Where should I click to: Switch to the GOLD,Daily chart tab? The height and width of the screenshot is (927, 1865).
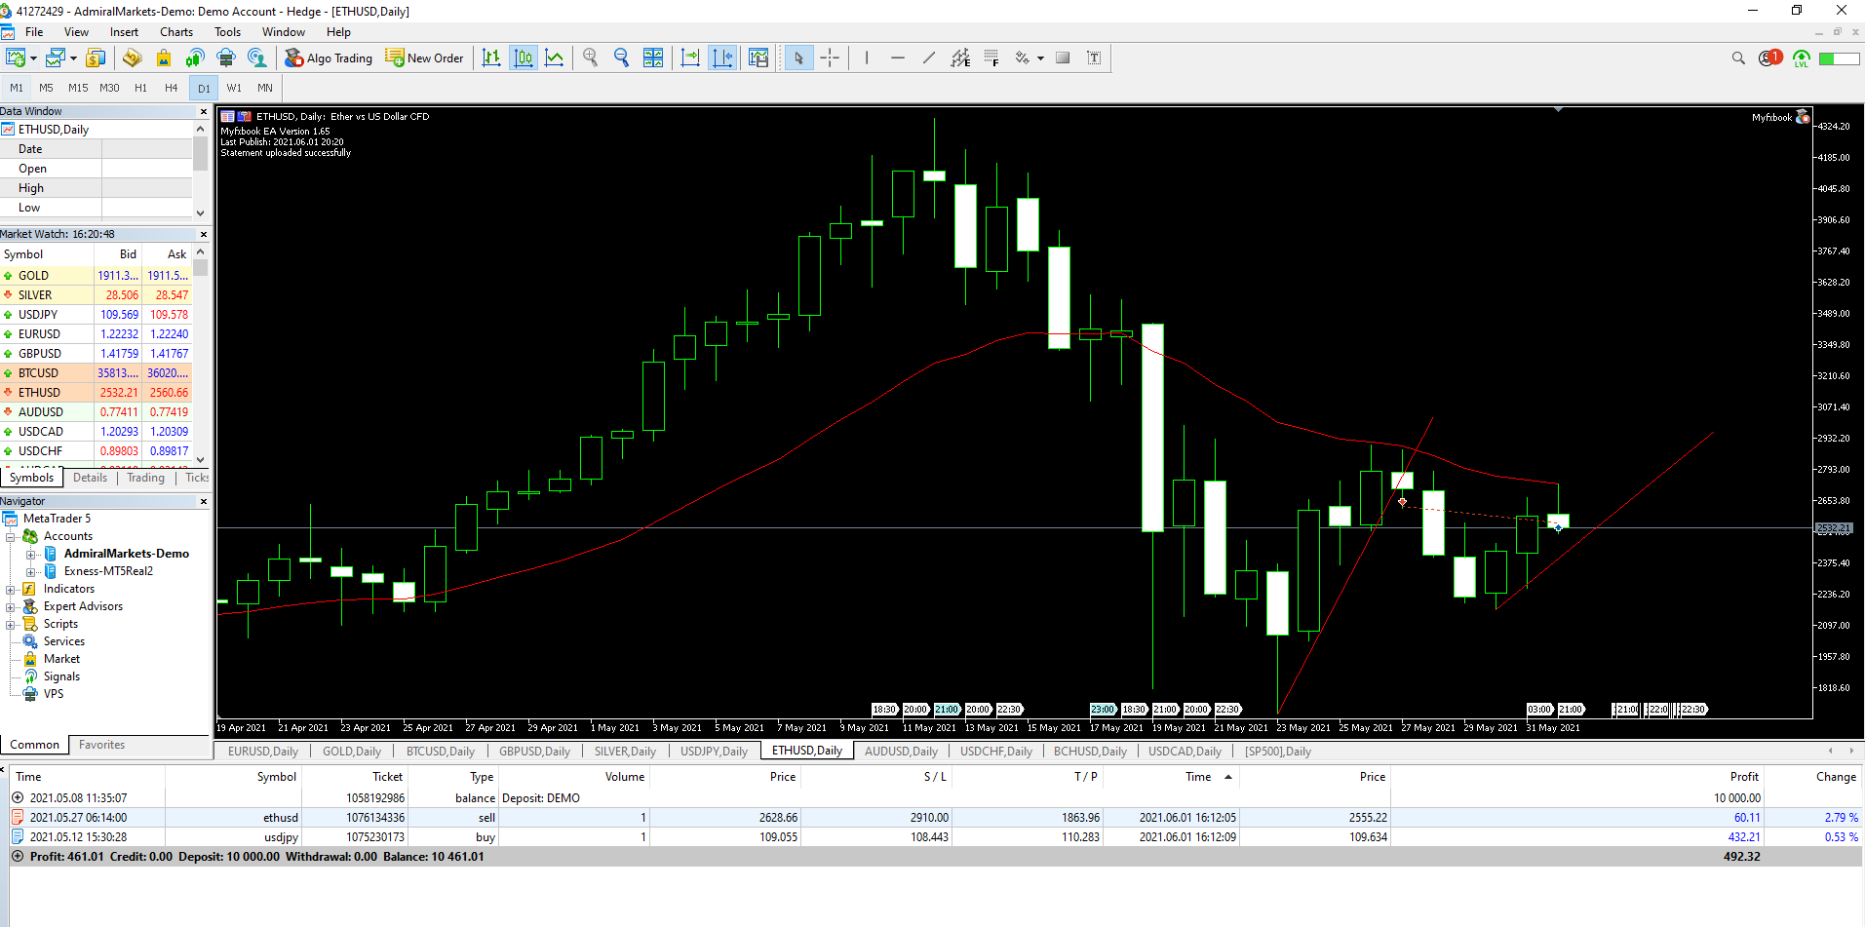352,752
